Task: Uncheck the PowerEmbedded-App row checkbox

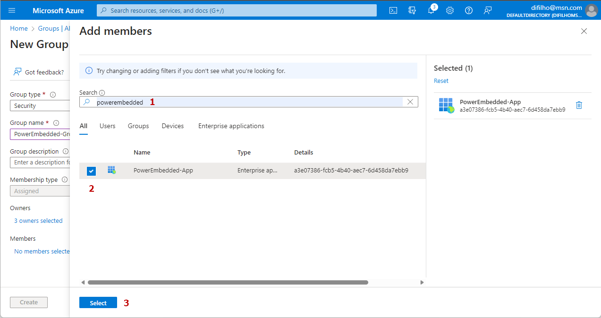Action: pos(92,171)
